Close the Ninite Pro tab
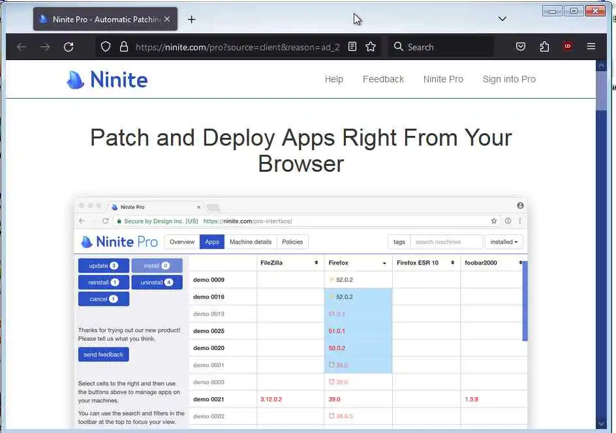This screenshot has height=433, width=616. [x=167, y=19]
